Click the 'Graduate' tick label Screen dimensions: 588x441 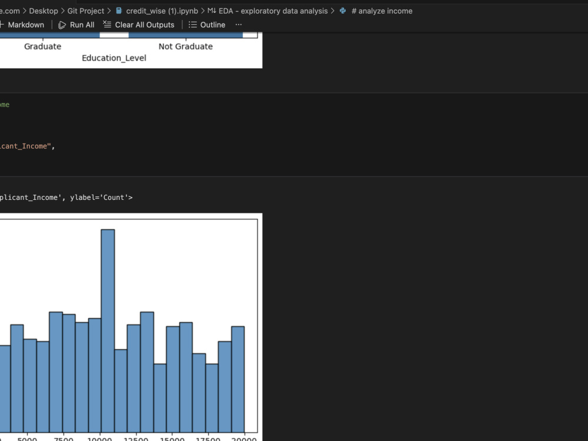(x=43, y=46)
